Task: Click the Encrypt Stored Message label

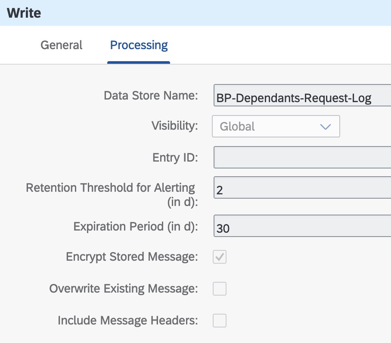Action: tap(132, 257)
